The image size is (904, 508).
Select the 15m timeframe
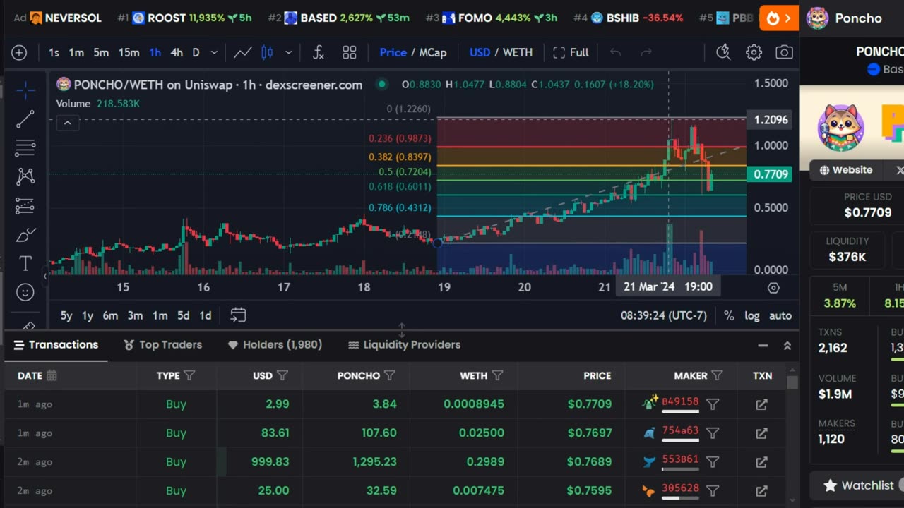(129, 52)
